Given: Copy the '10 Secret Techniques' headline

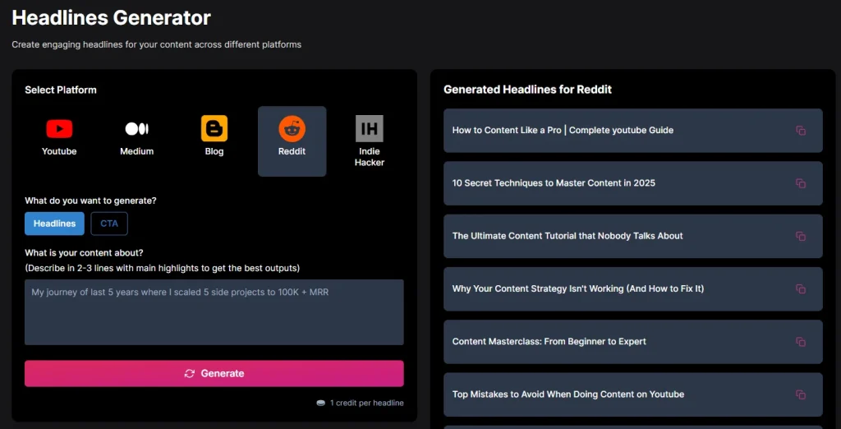Looking at the screenshot, I should [800, 183].
